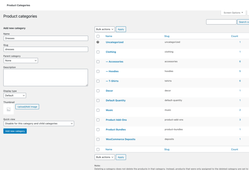This screenshot has width=249, height=170.
Task: Open the Display type dropdown
Action: 15,95
